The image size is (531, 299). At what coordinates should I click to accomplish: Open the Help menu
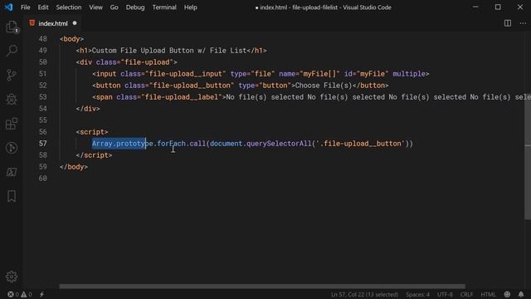pyautogui.click(x=191, y=7)
